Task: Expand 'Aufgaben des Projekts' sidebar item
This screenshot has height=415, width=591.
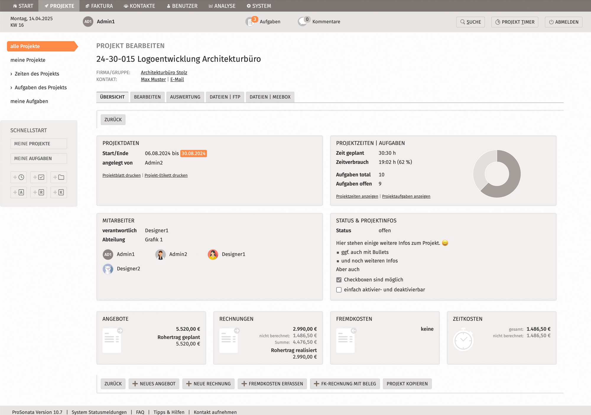Action: pyautogui.click(x=40, y=87)
